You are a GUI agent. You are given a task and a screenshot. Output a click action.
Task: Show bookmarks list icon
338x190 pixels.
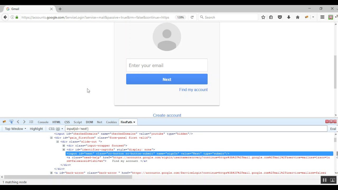[x=271, y=17]
